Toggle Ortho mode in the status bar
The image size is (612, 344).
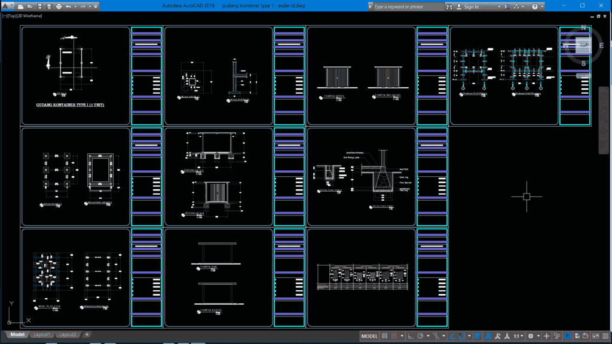tap(410, 336)
